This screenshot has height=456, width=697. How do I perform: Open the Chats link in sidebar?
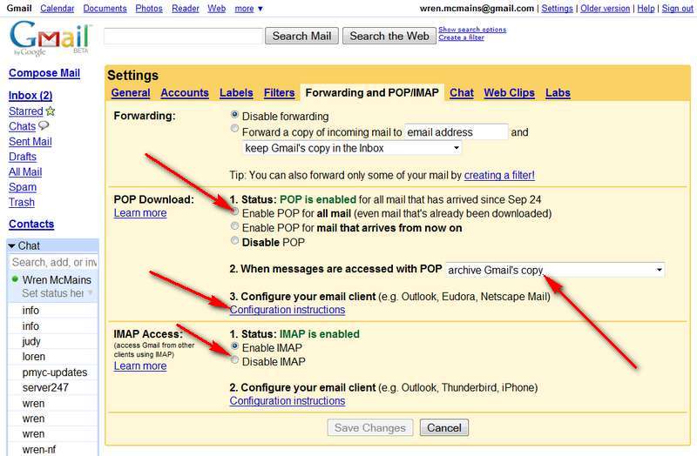(x=23, y=126)
